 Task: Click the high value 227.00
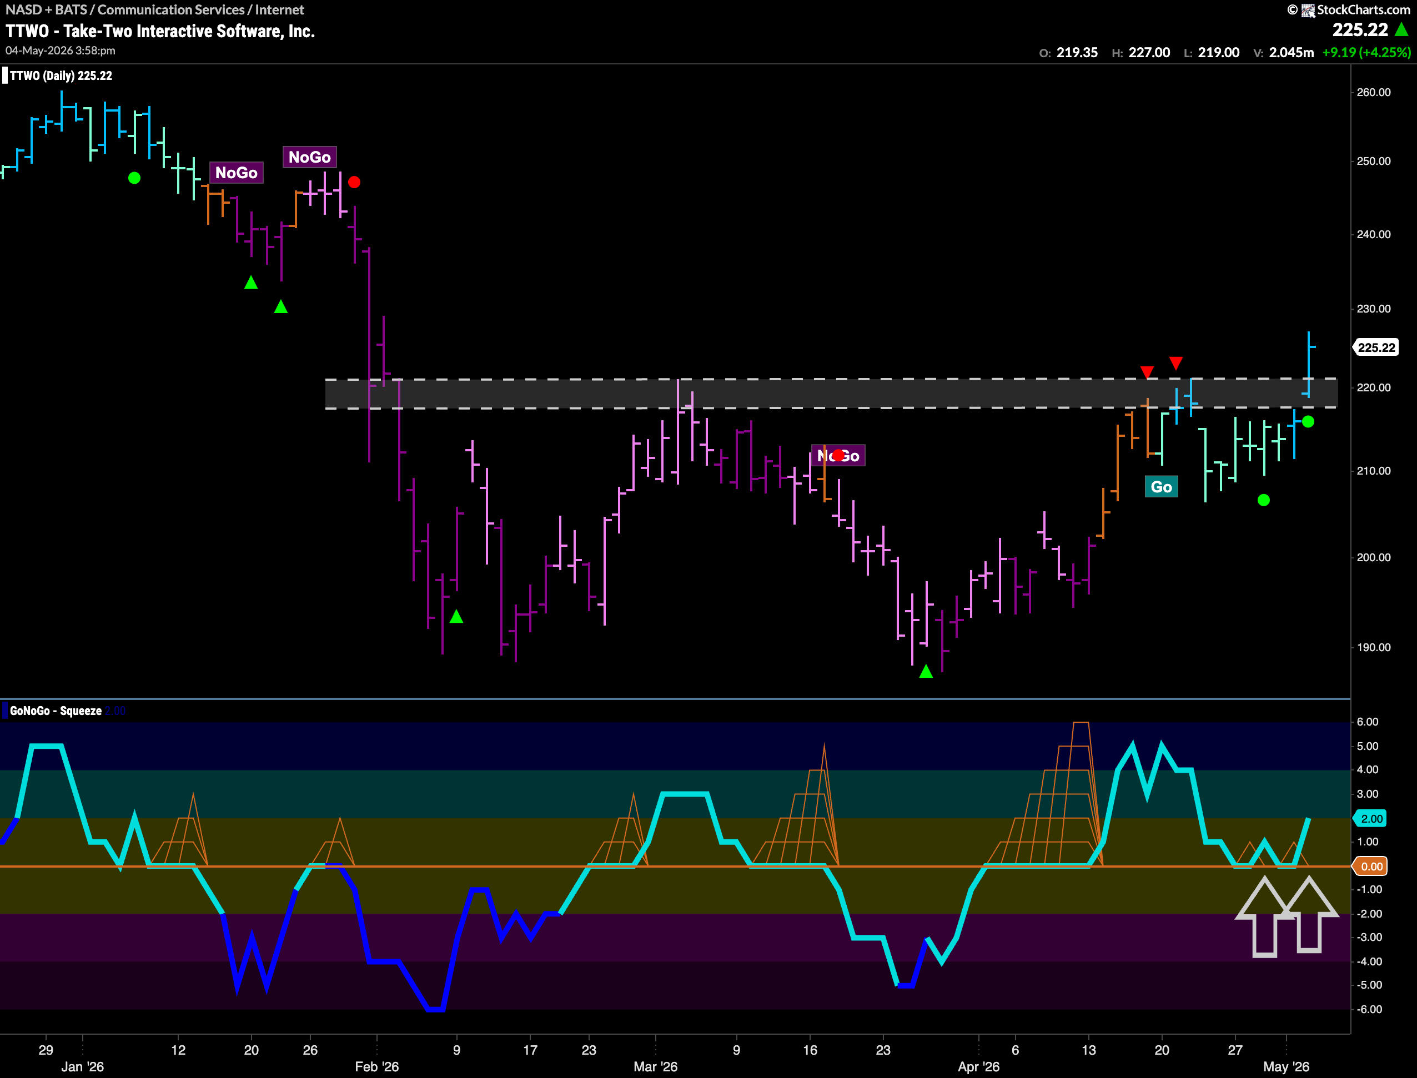1149,53
